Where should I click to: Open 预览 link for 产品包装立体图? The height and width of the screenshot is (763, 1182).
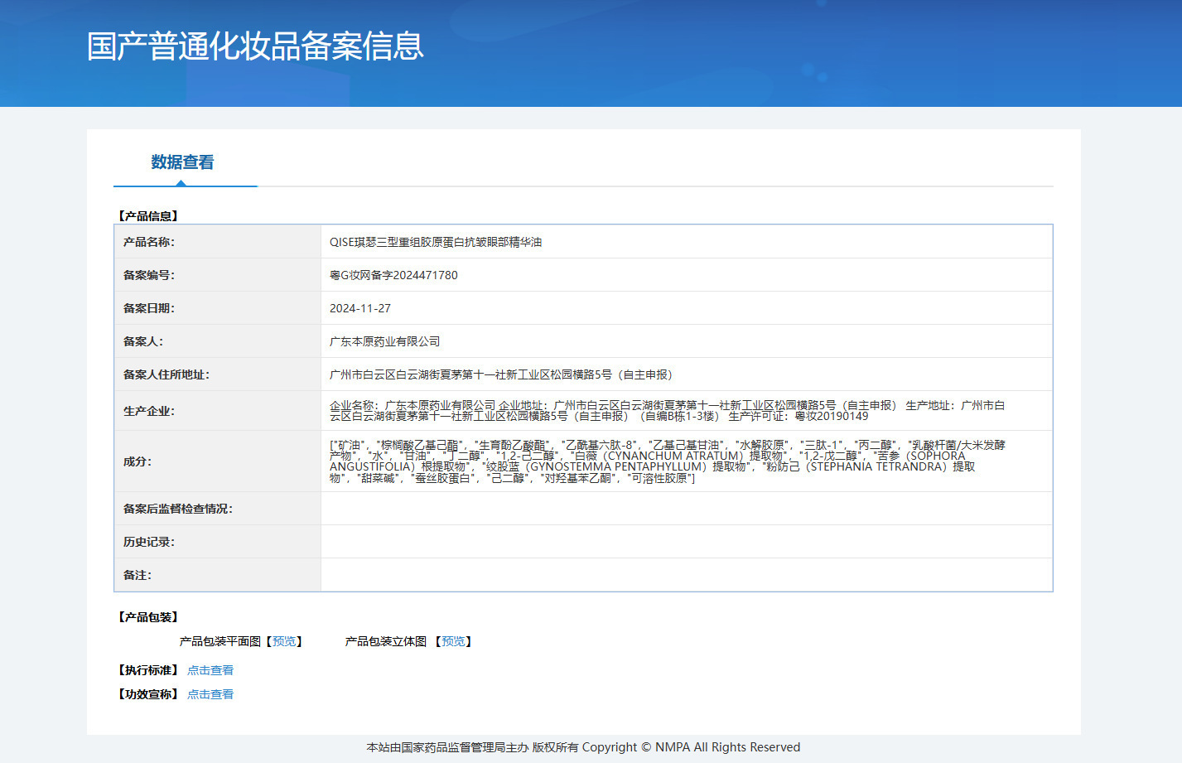[453, 641]
